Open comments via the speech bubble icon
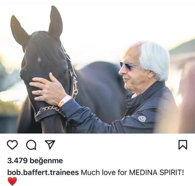 click(x=31, y=145)
